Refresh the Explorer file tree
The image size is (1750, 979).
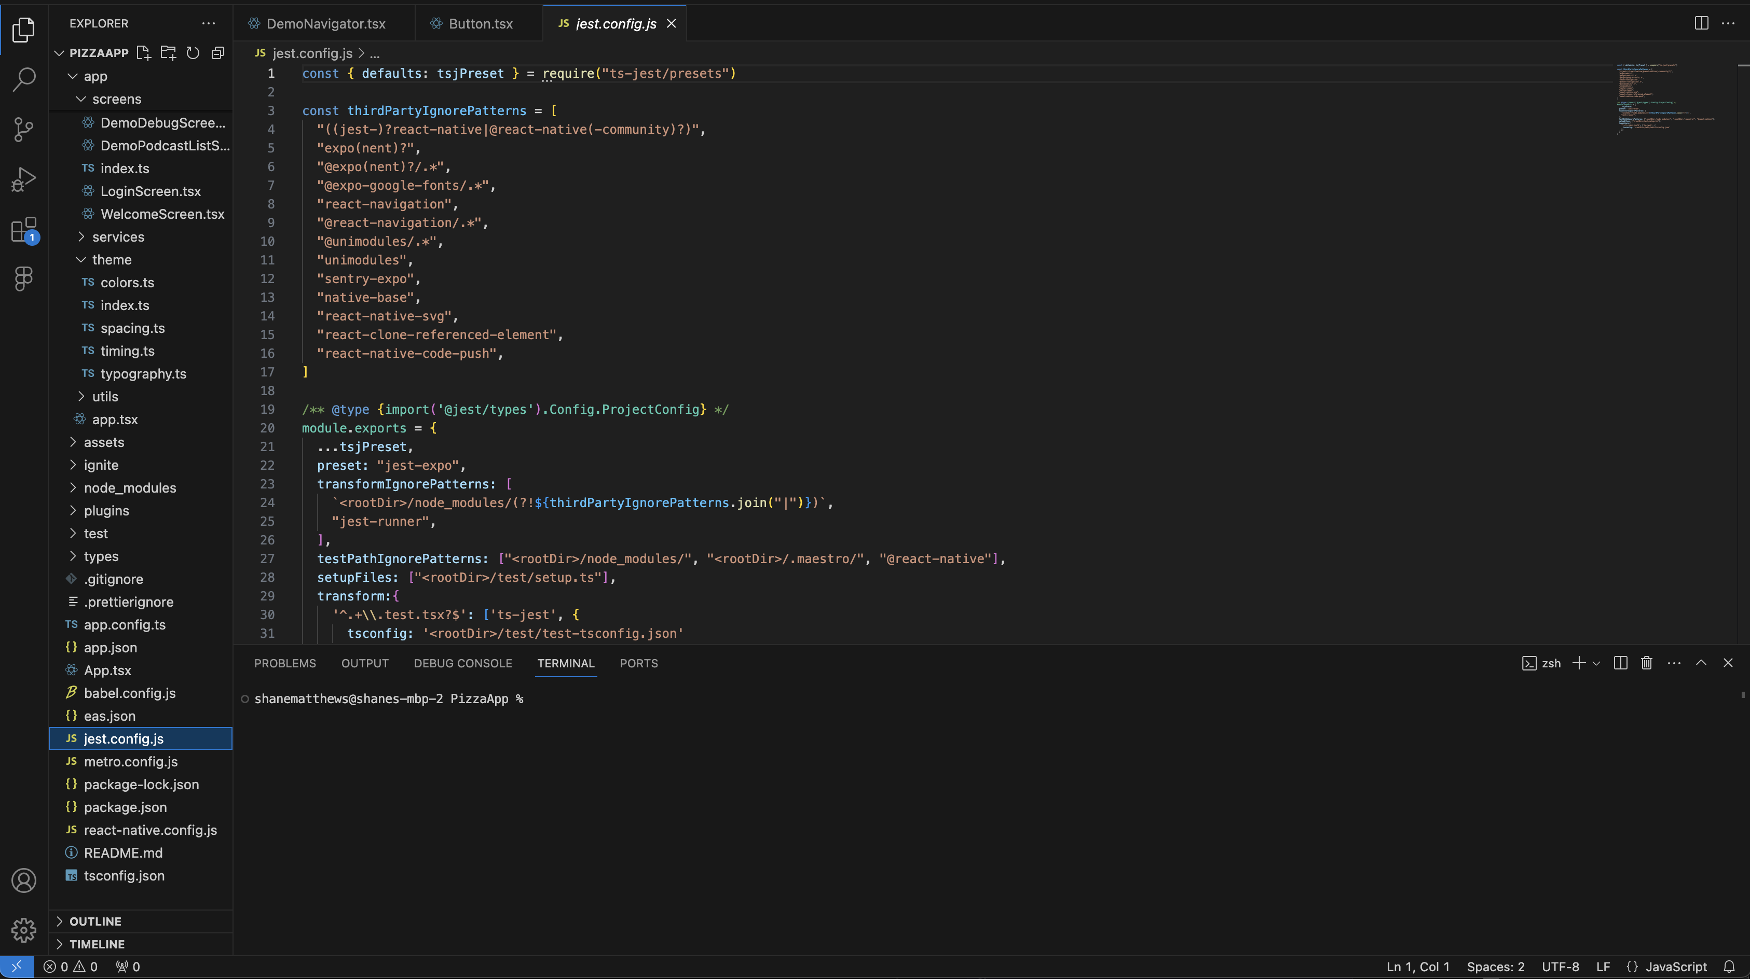click(193, 53)
